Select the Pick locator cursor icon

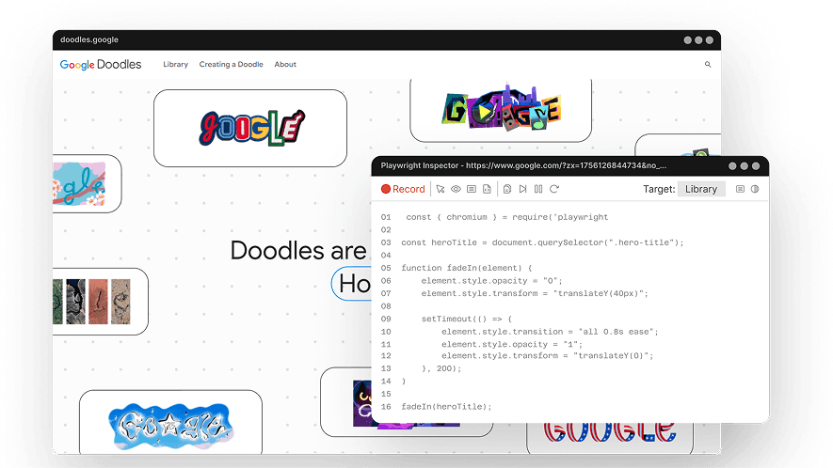tap(441, 189)
